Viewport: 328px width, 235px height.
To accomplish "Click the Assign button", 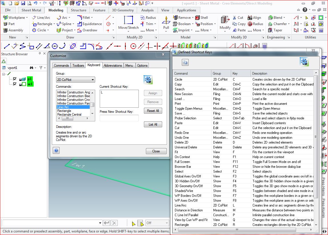I will click(x=153, y=93).
